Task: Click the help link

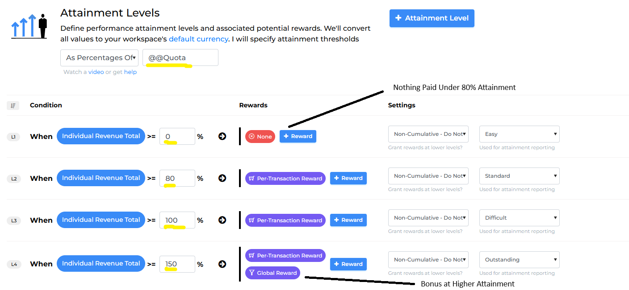Action: tap(130, 72)
